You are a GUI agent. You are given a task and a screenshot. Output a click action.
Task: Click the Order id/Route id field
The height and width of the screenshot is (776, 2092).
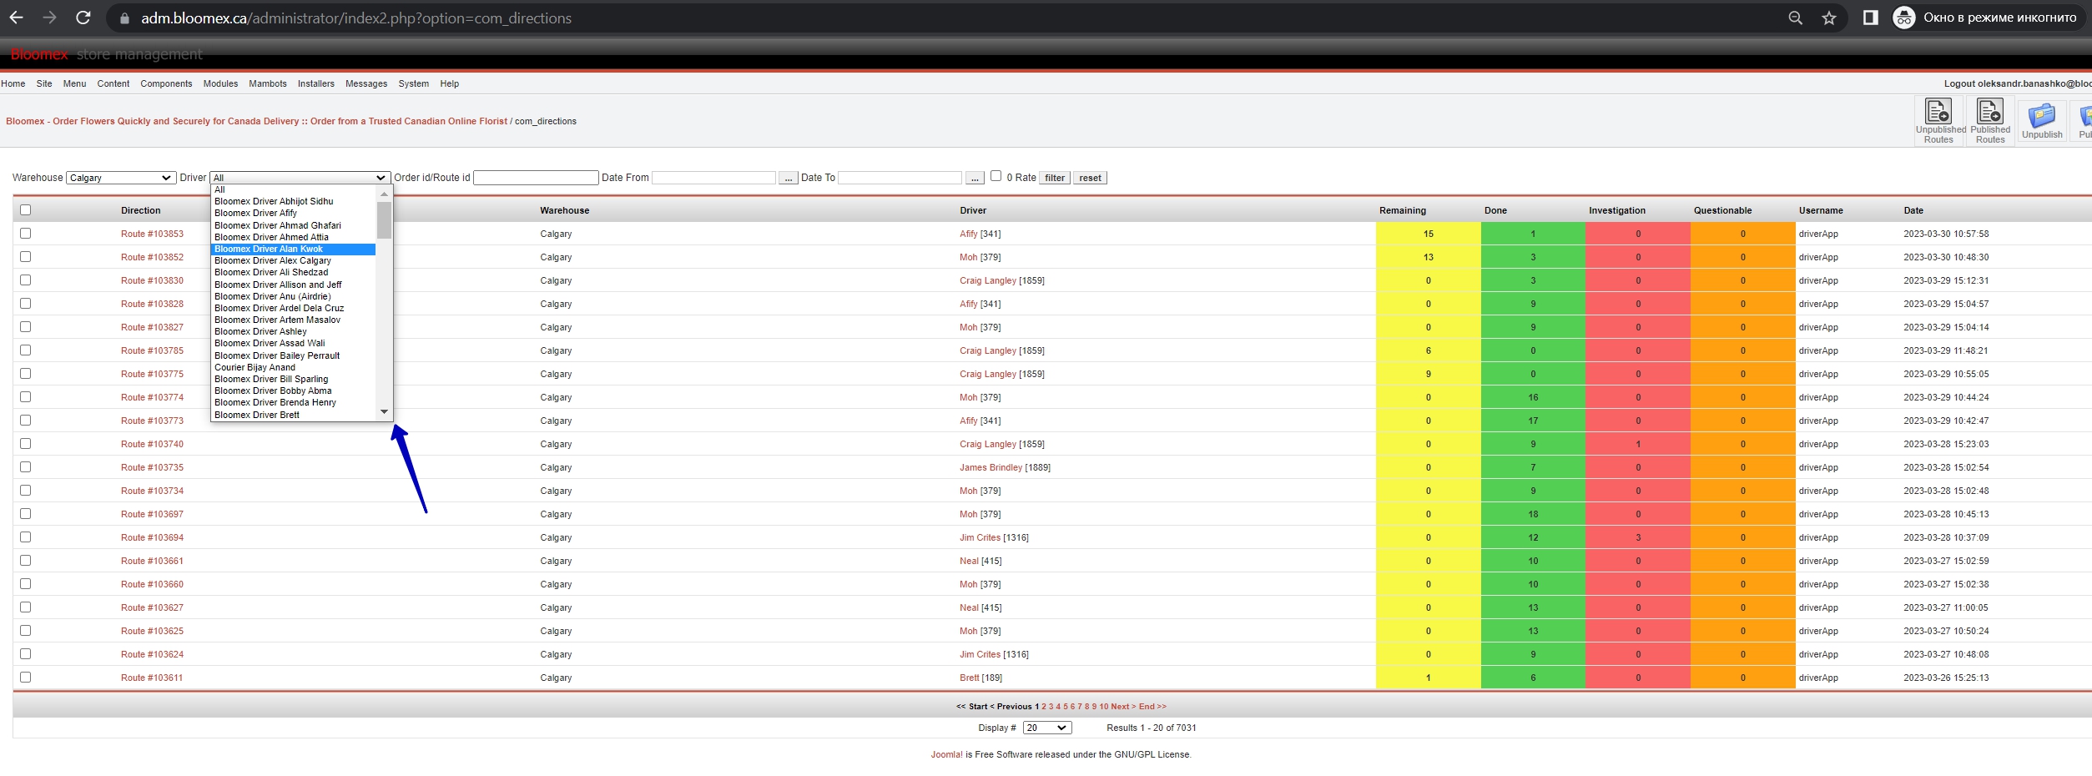tap(536, 178)
